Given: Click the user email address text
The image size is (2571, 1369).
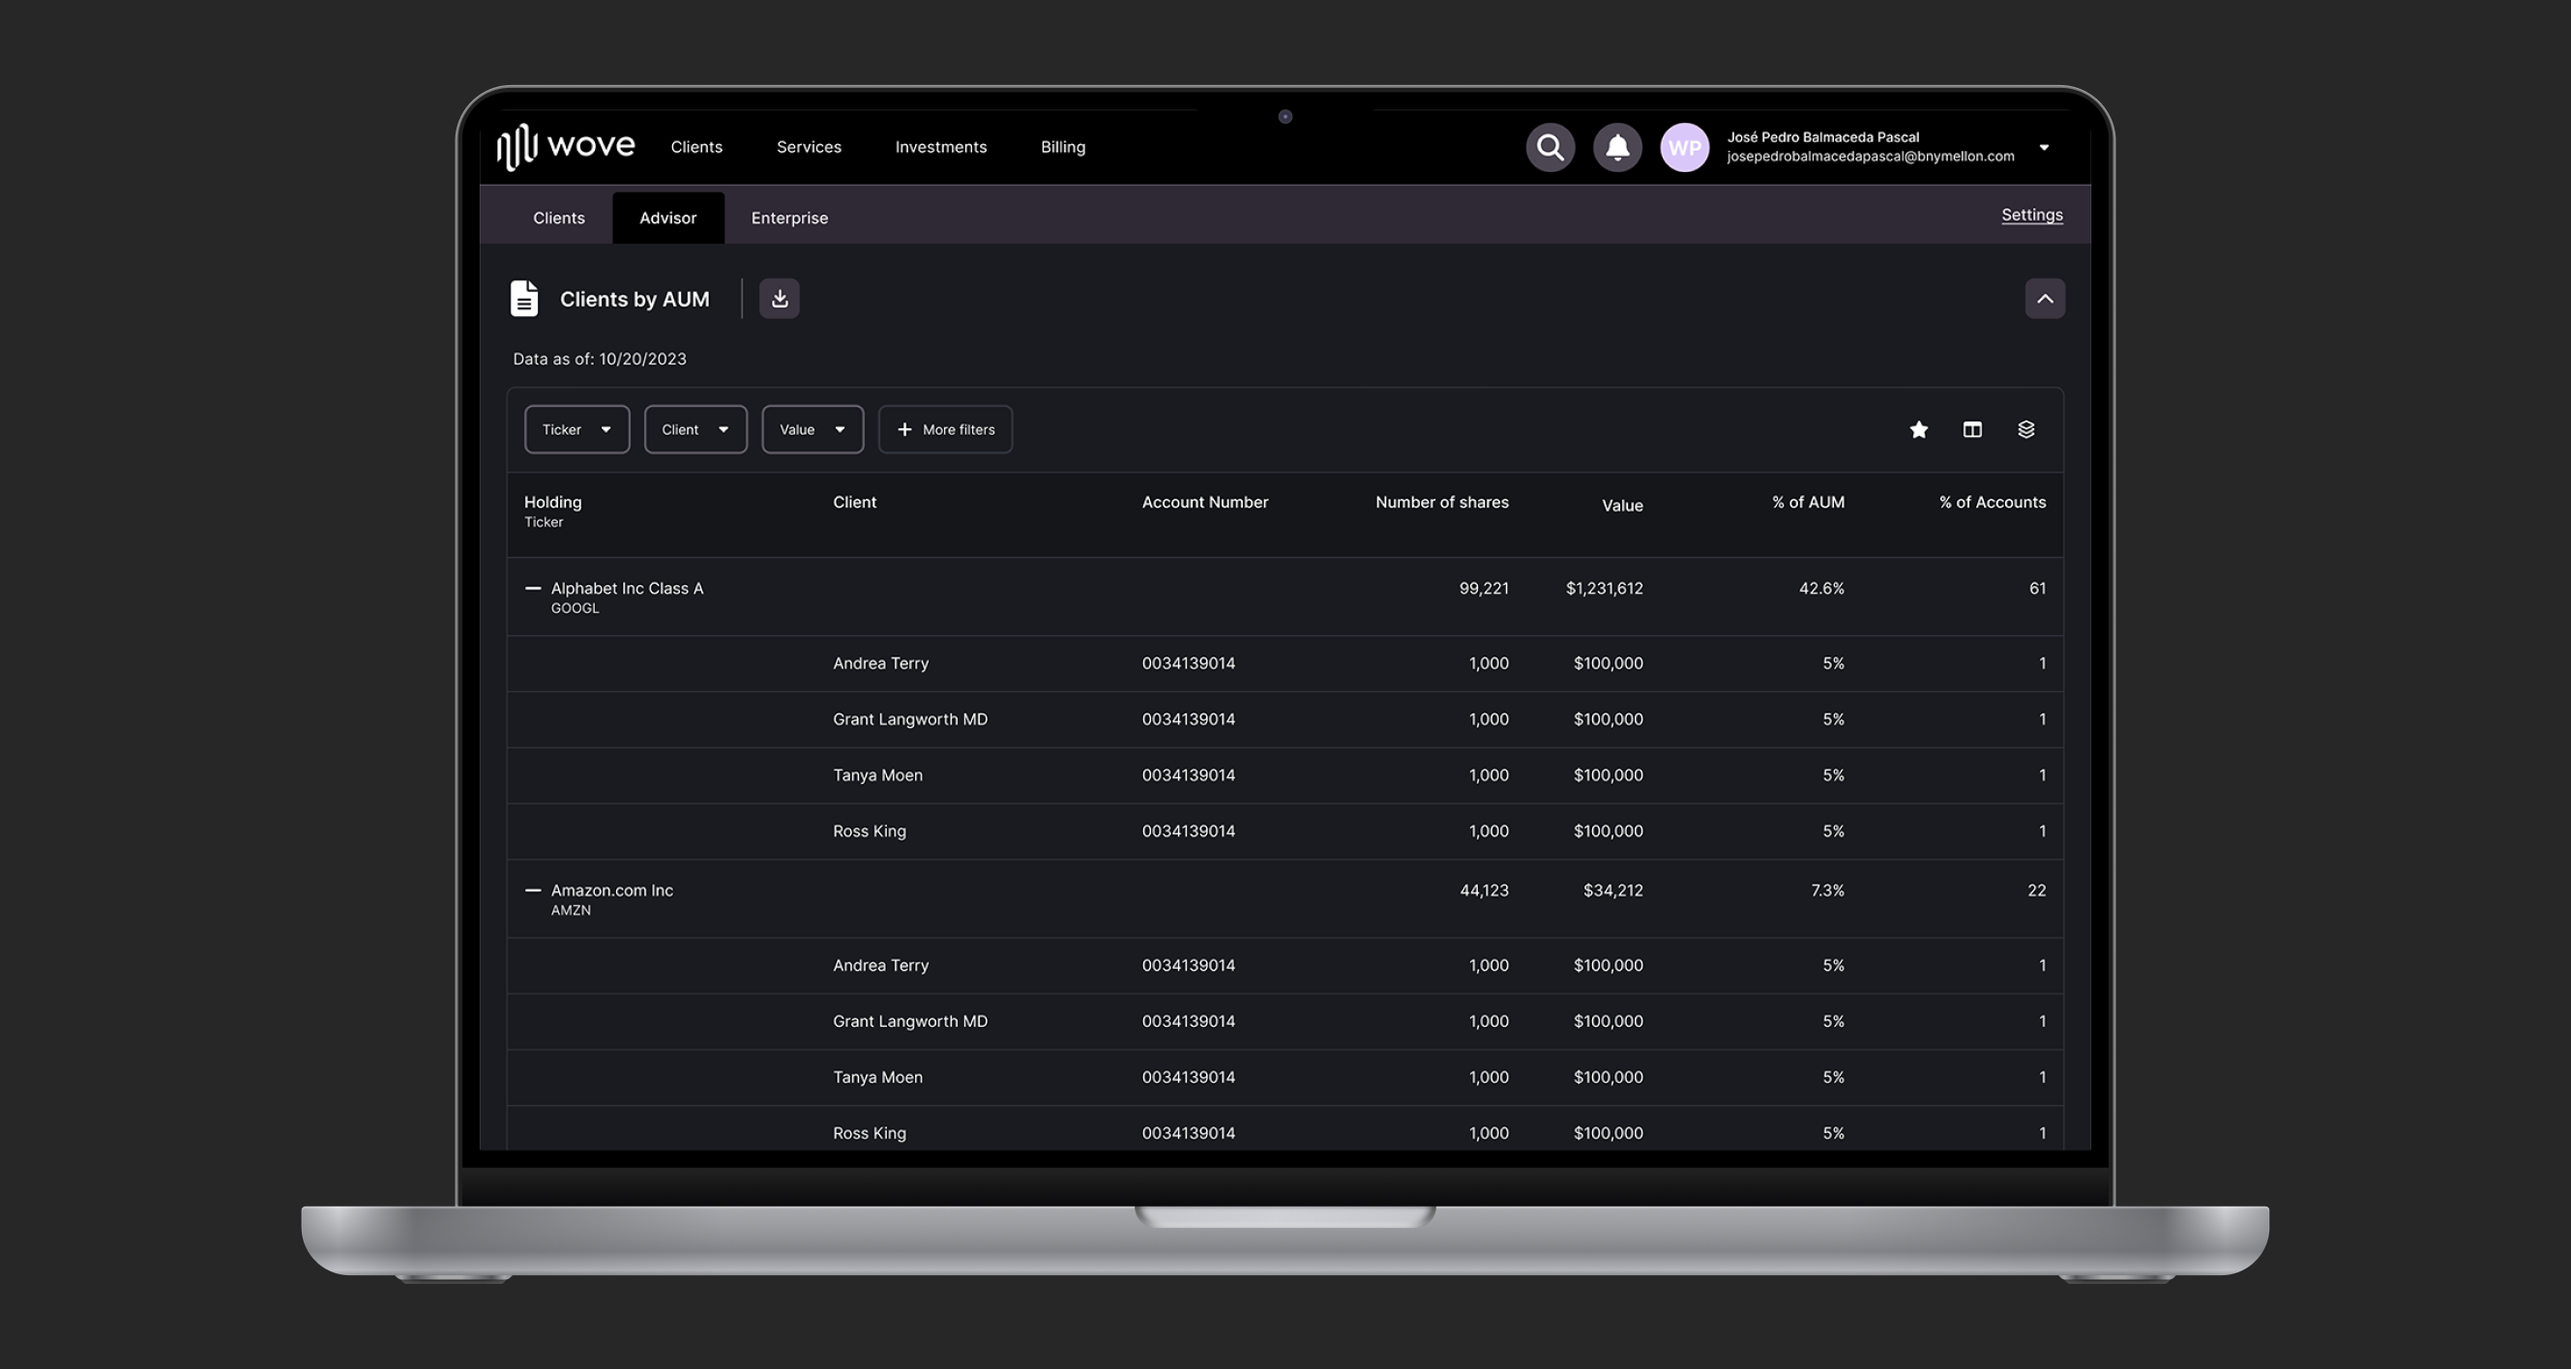Looking at the screenshot, I should (1871, 157).
